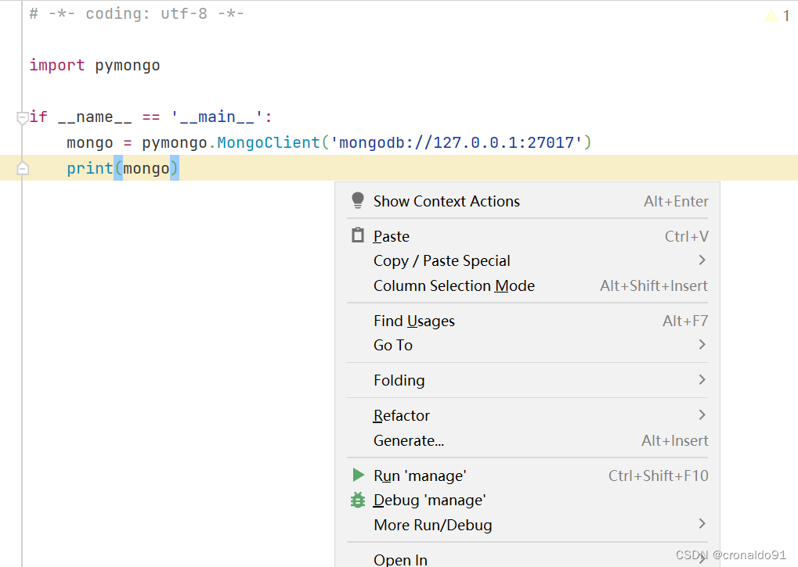The image size is (798, 567).
Task: Click the clipboard Paste icon
Action: (x=358, y=235)
